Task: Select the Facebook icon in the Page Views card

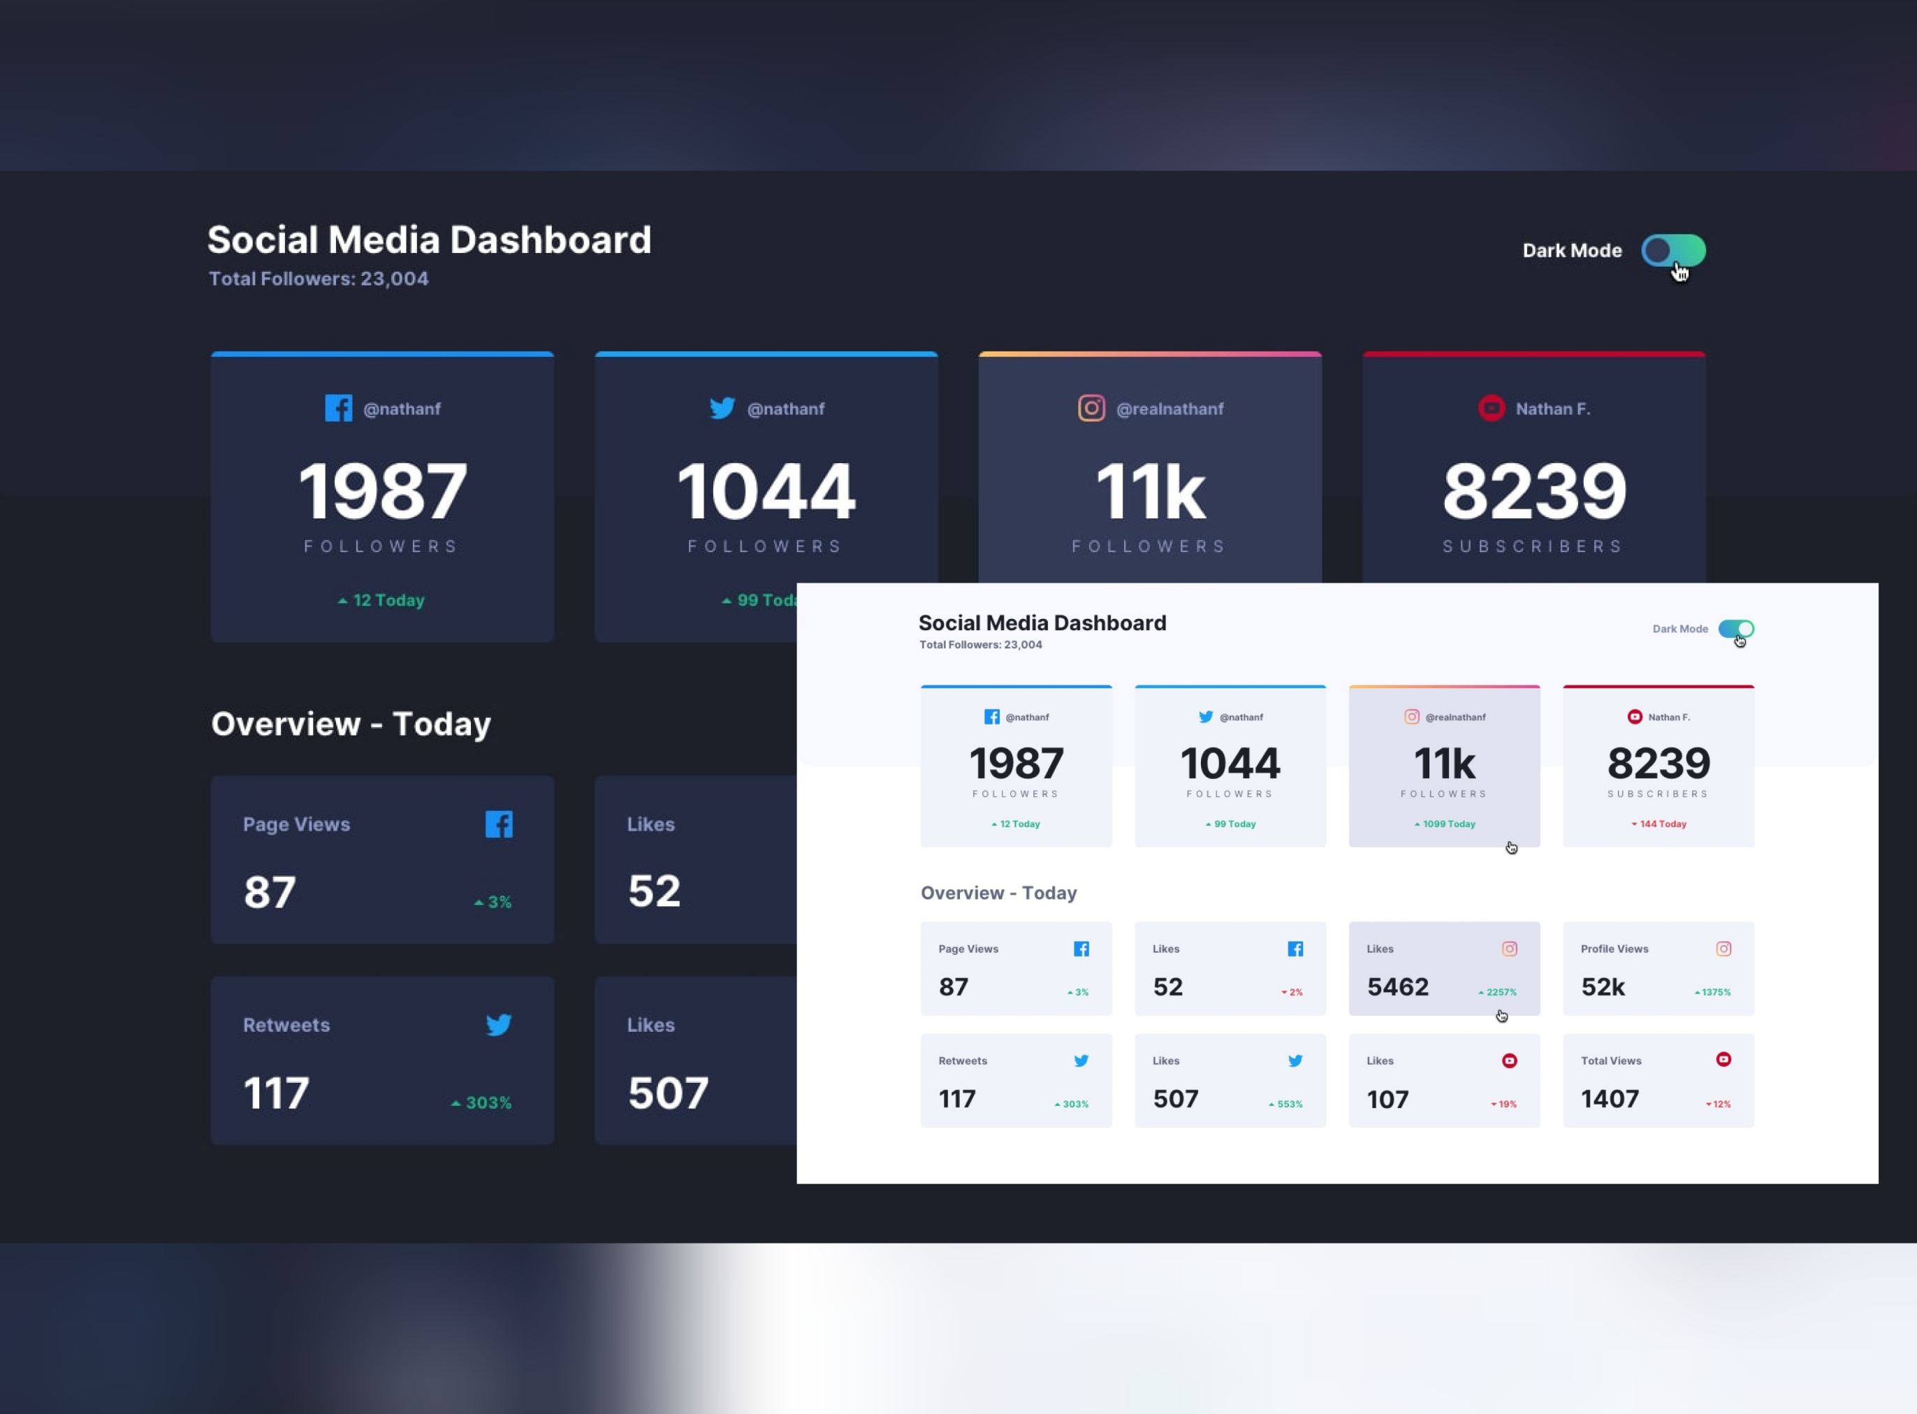Action: 499,824
